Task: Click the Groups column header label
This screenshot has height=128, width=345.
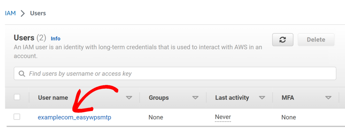Action: click(x=159, y=98)
